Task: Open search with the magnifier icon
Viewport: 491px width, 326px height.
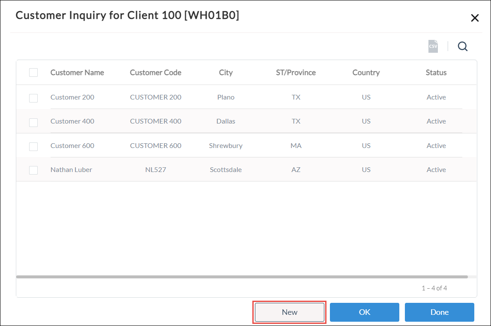Action: (x=462, y=46)
